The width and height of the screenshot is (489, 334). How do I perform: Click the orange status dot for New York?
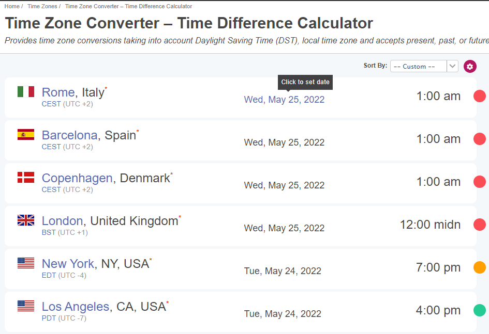click(x=479, y=267)
